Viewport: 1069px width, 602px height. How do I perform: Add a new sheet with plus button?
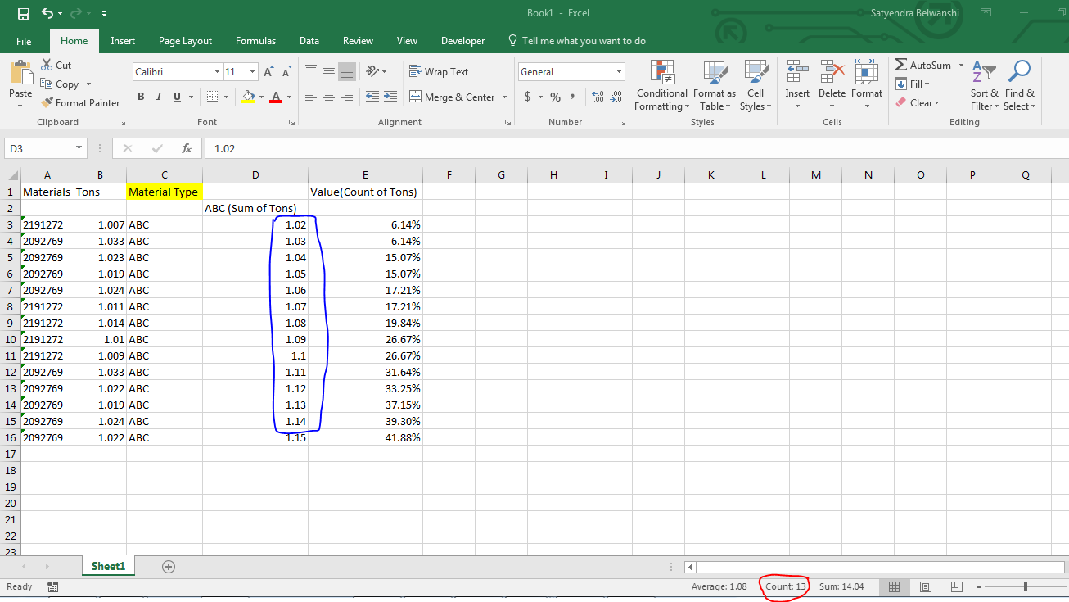(169, 566)
